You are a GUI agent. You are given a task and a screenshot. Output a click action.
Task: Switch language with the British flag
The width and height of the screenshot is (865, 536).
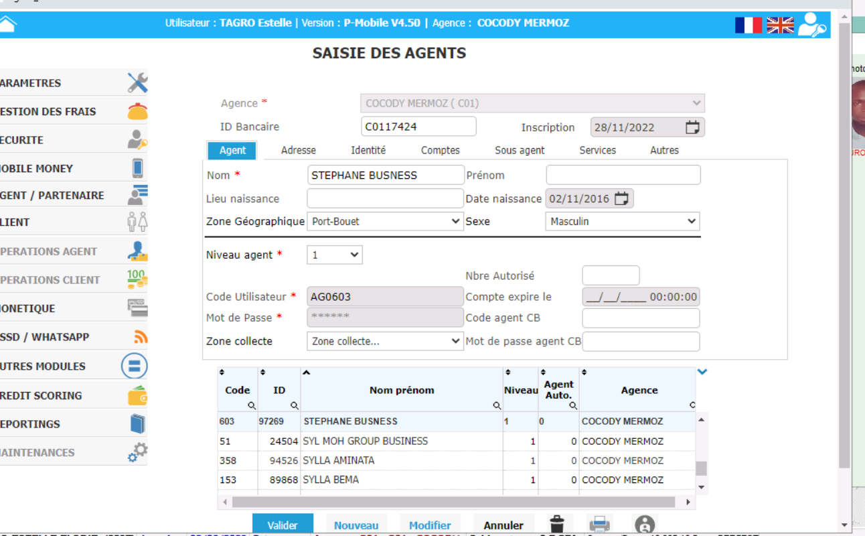[x=780, y=25]
